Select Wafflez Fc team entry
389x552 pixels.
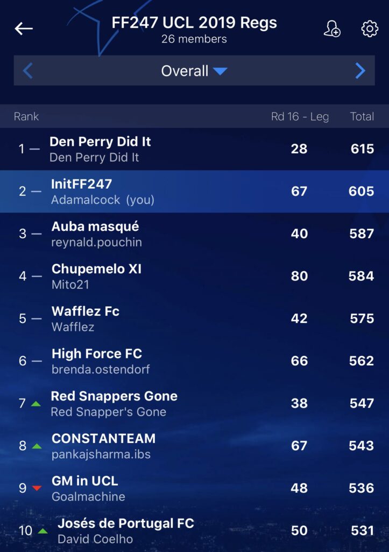point(194,319)
